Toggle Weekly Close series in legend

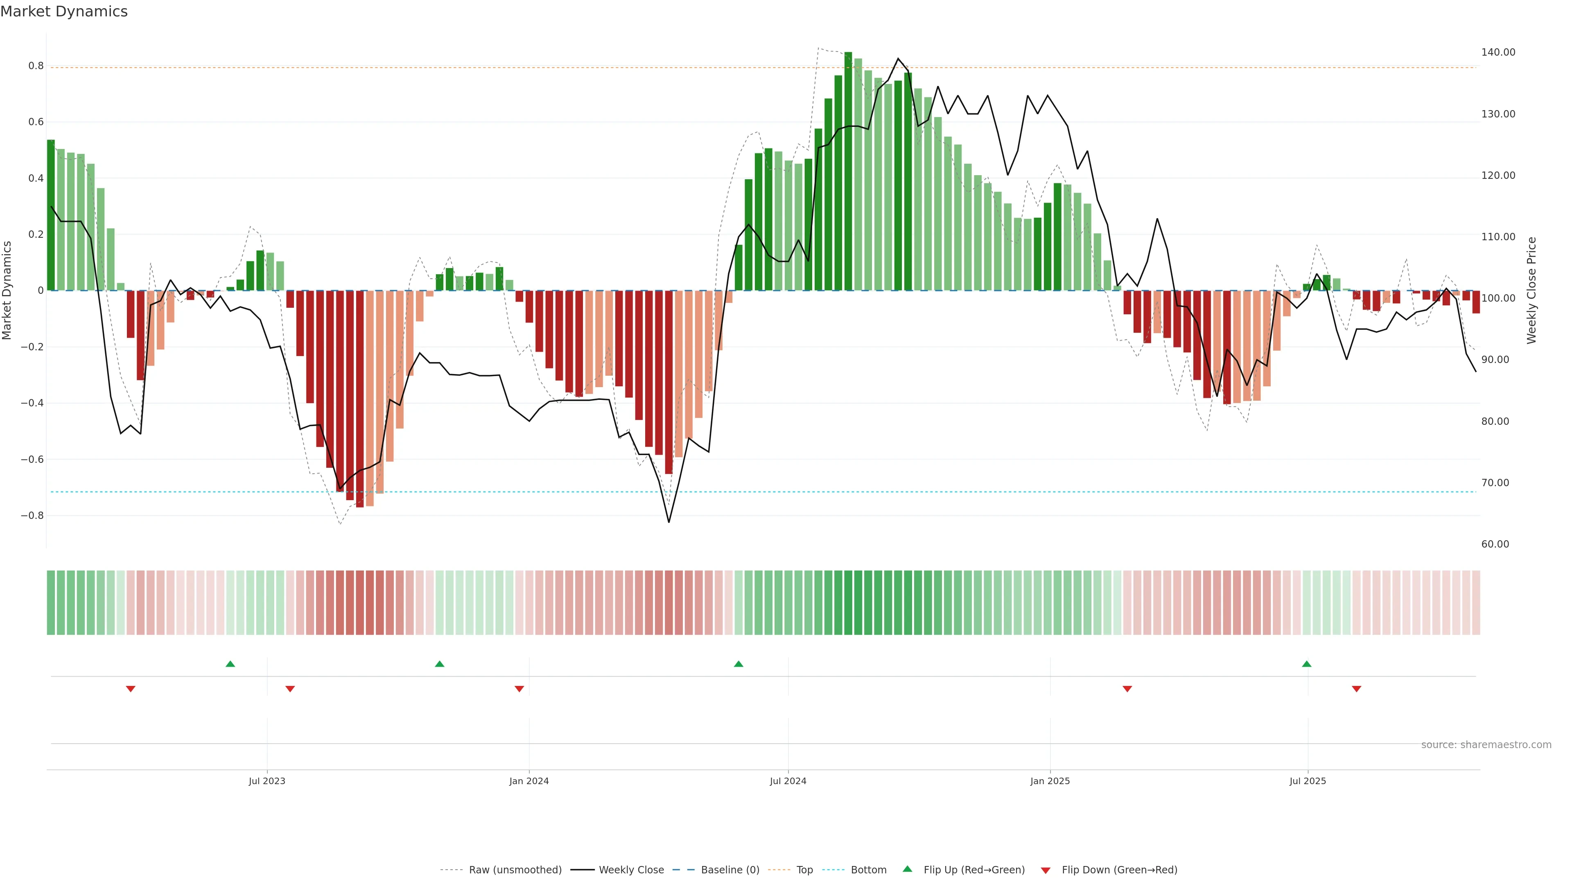point(631,869)
